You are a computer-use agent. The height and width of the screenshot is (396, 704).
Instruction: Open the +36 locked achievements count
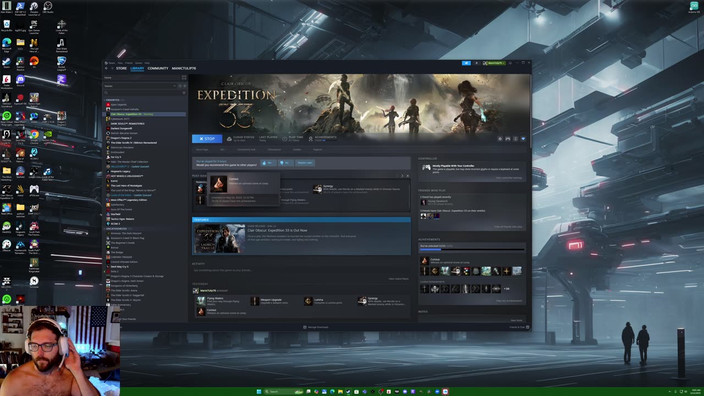click(x=506, y=289)
